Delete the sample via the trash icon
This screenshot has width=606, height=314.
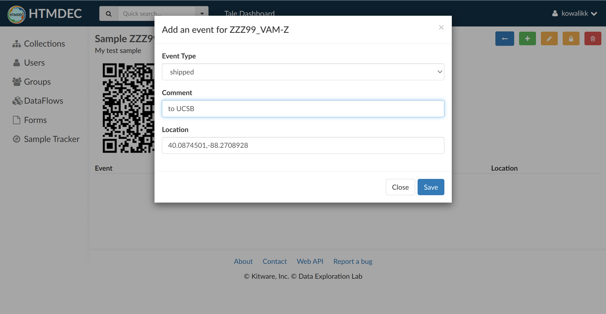(x=593, y=38)
